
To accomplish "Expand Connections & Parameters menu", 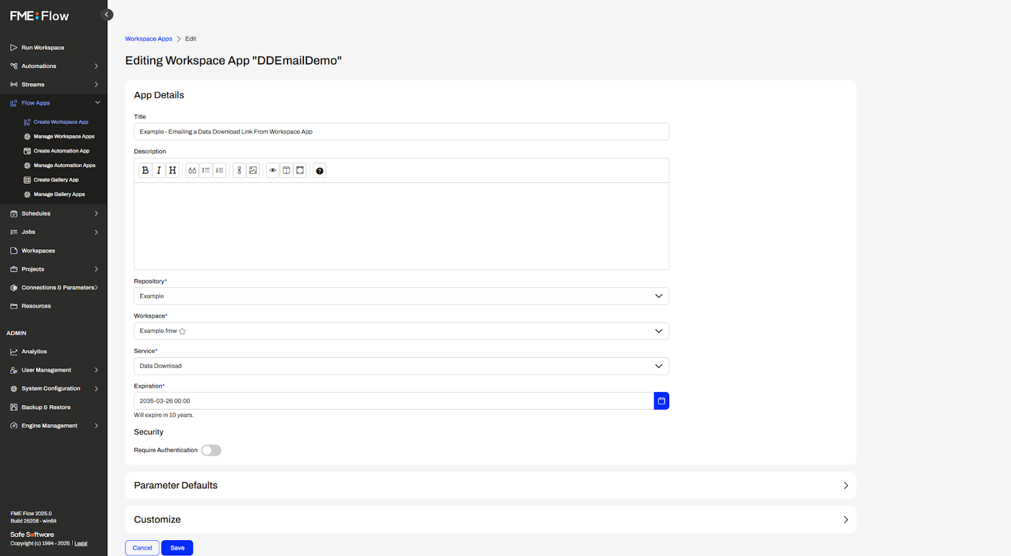I will (x=54, y=287).
